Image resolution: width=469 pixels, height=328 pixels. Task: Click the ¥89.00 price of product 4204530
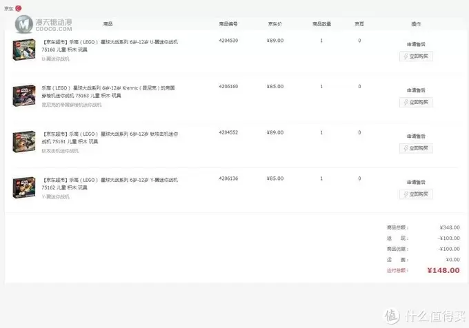pyautogui.click(x=275, y=41)
